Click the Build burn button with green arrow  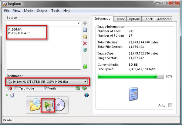coord(47,105)
